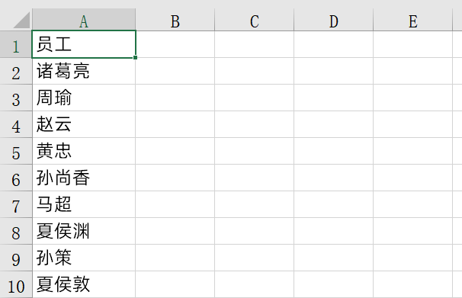Select column E header

[x=412, y=20]
